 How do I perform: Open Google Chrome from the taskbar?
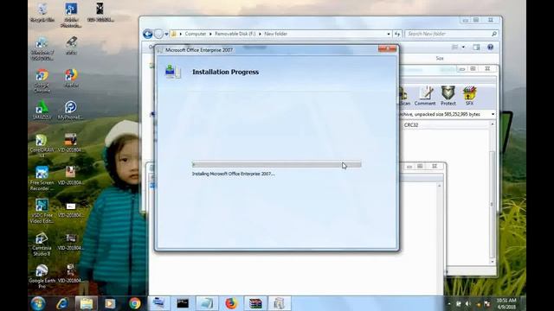pos(134,303)
